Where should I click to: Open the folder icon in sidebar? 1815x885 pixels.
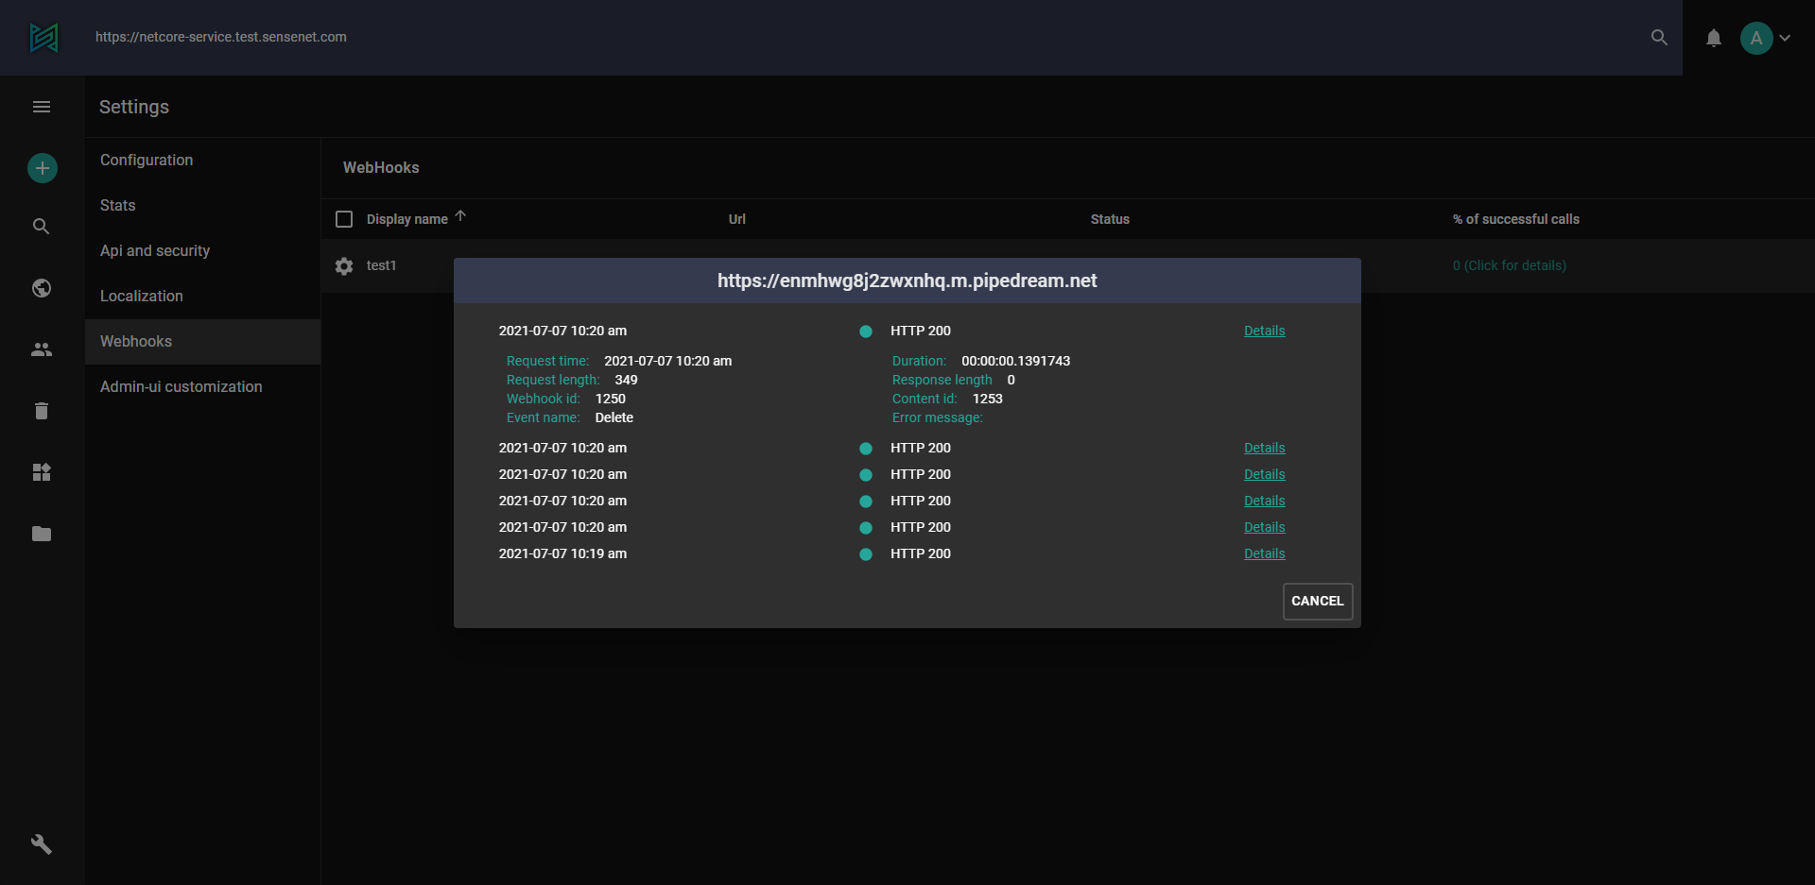click(42, 534)
